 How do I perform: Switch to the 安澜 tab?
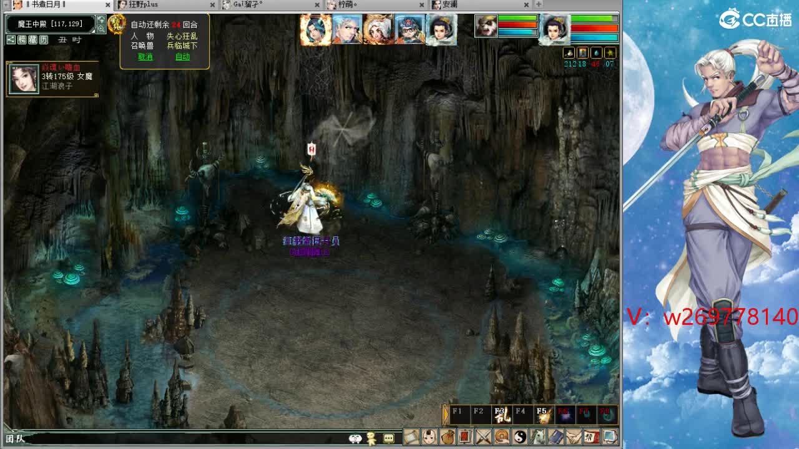pos(449,4)
